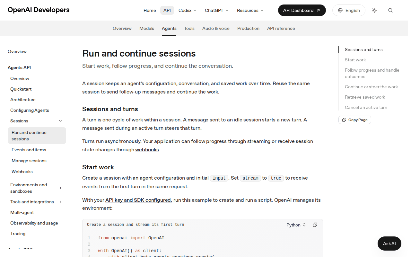The width and height of the screenshot is (411, 257).
Task: Jump to Continue or steer the work
Action: tap(371, 87)
